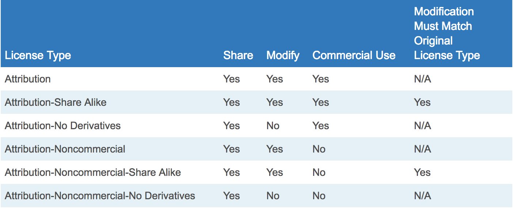
Task: Click the N/A cell in the Attribution row
Action: [422, 79]
